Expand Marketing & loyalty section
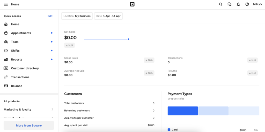 (28, 110)
